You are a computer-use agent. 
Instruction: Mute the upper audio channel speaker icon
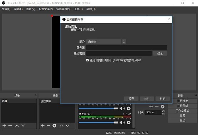pyautogui.click(x=122, y=108)
